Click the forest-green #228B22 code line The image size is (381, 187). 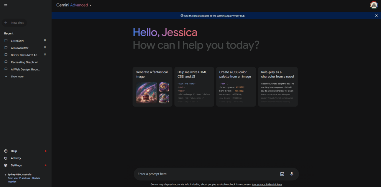tap(232, 87)
